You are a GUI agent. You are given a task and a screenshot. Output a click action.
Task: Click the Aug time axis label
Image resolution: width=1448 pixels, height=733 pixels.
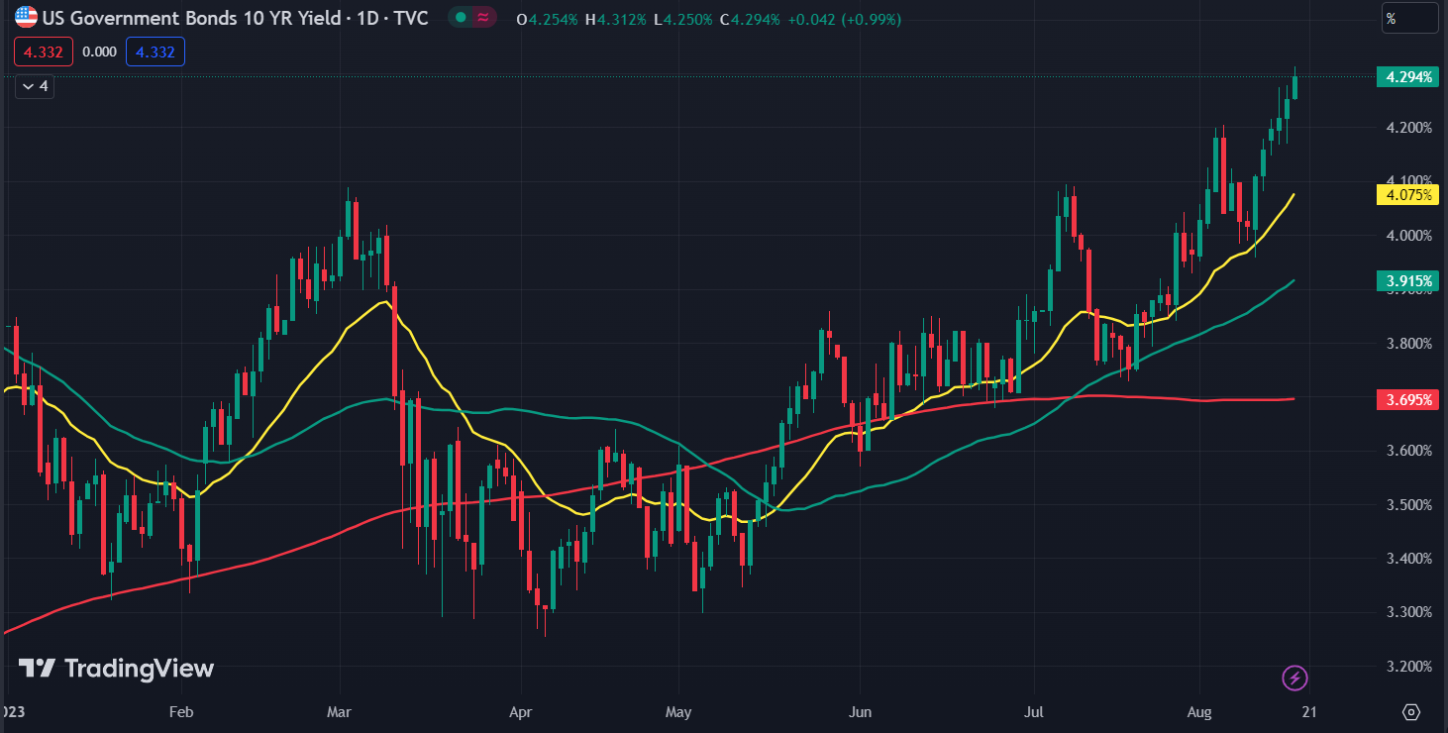(x=1199, y=711)
